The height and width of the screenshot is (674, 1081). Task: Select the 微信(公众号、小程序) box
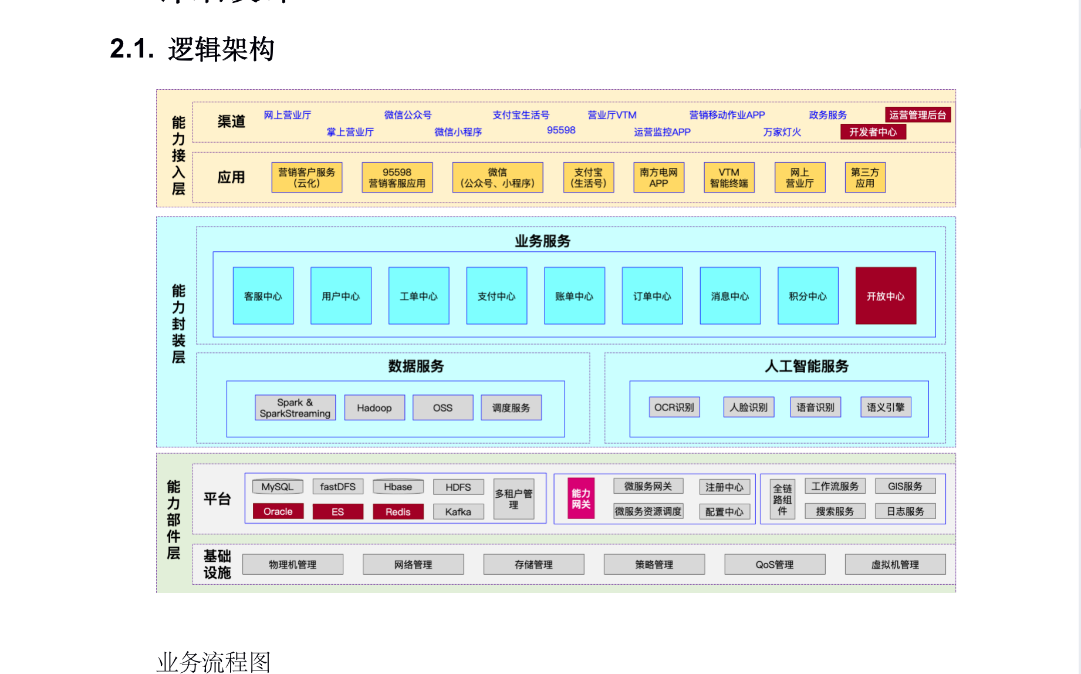click(x=498, y=177)
